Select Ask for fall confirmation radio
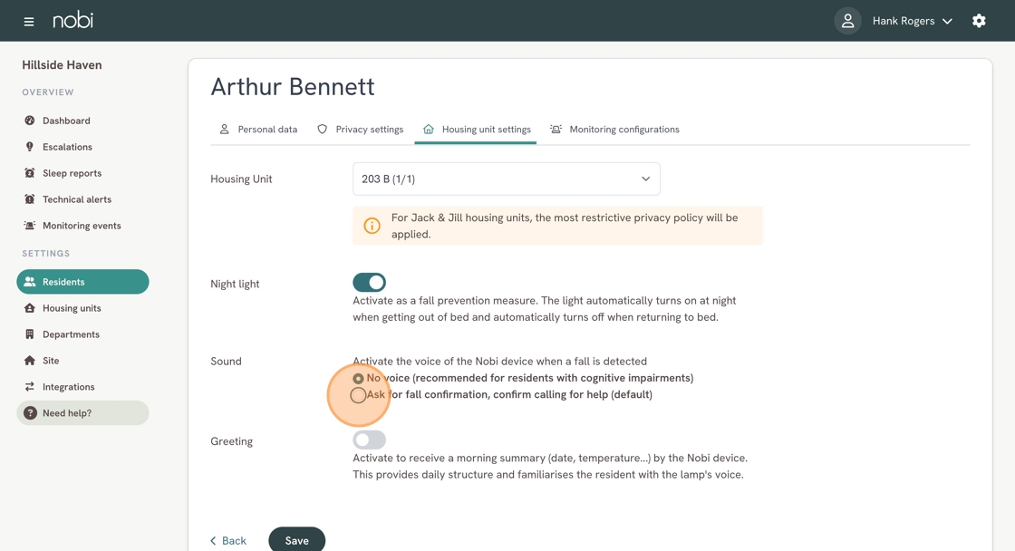The height and width of the screenshot is (551, 1015). (x=358, y=395)
